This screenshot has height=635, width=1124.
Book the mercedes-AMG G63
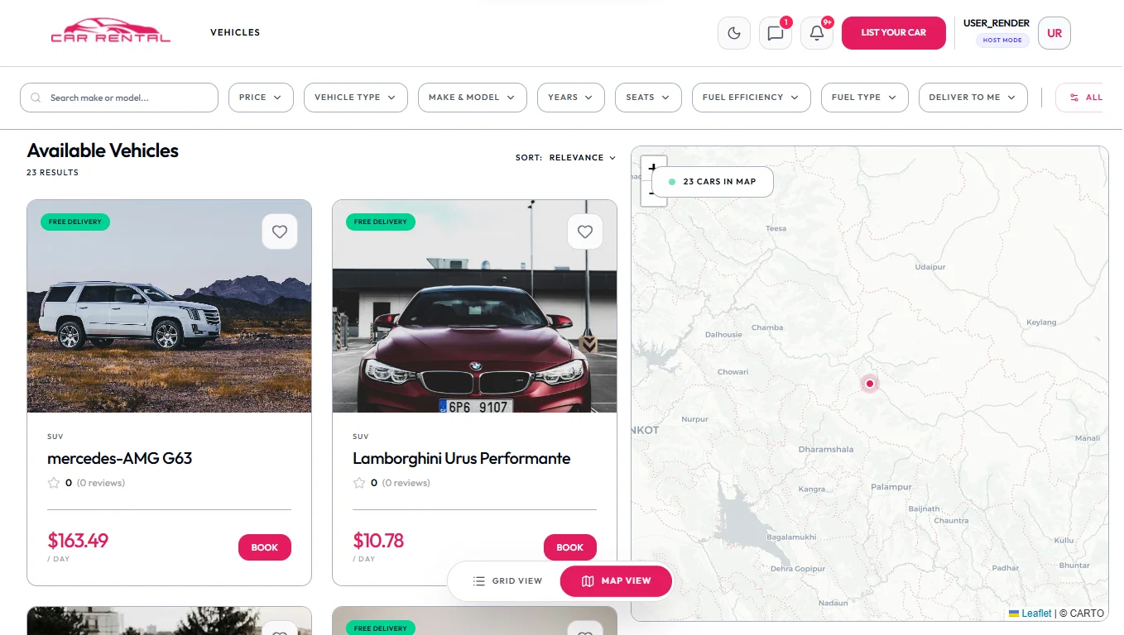pos(265,547)
